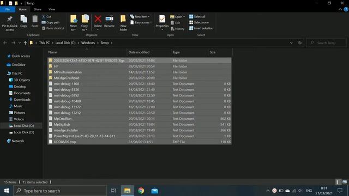Show hidden system tray icons
The width and height of the screenshot is (349, 196).
pos(268,191)
